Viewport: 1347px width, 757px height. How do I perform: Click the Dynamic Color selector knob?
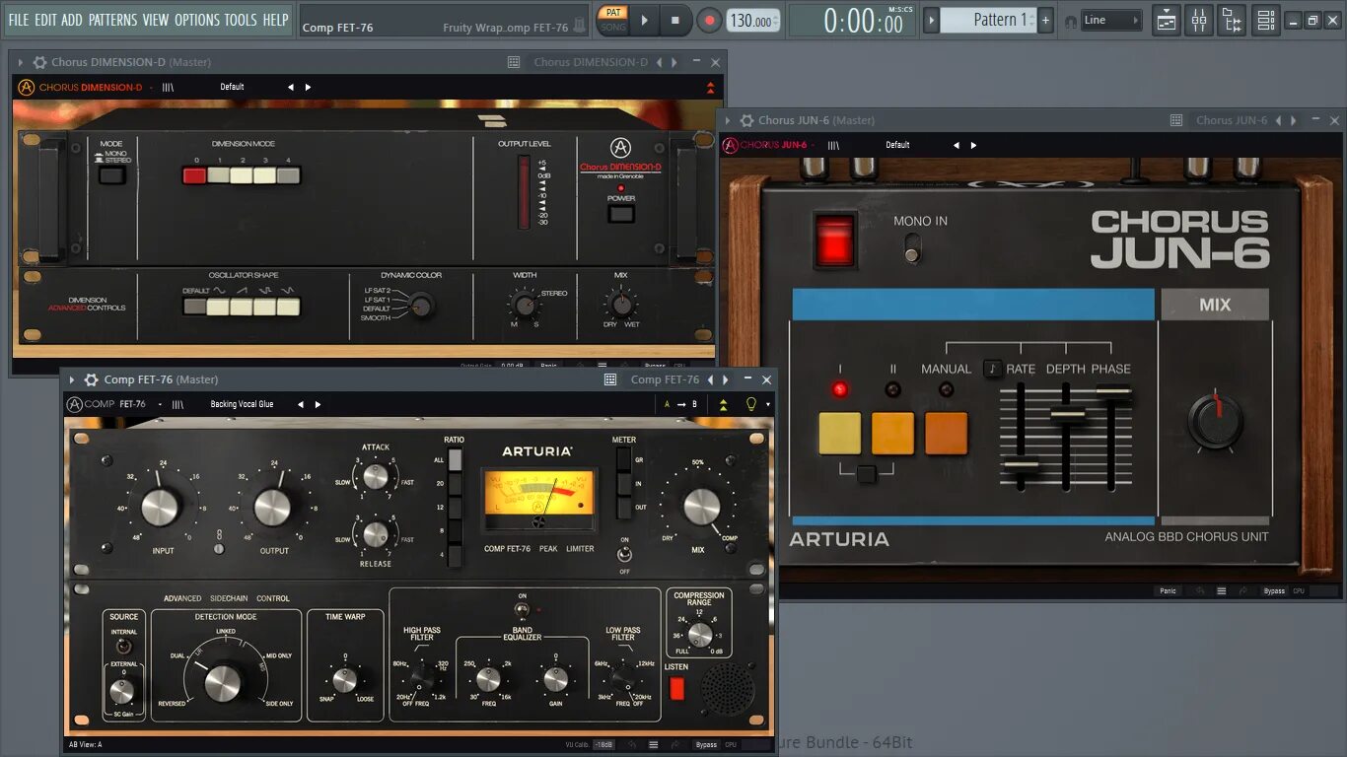pyautogui.click(x=421, y=306)
